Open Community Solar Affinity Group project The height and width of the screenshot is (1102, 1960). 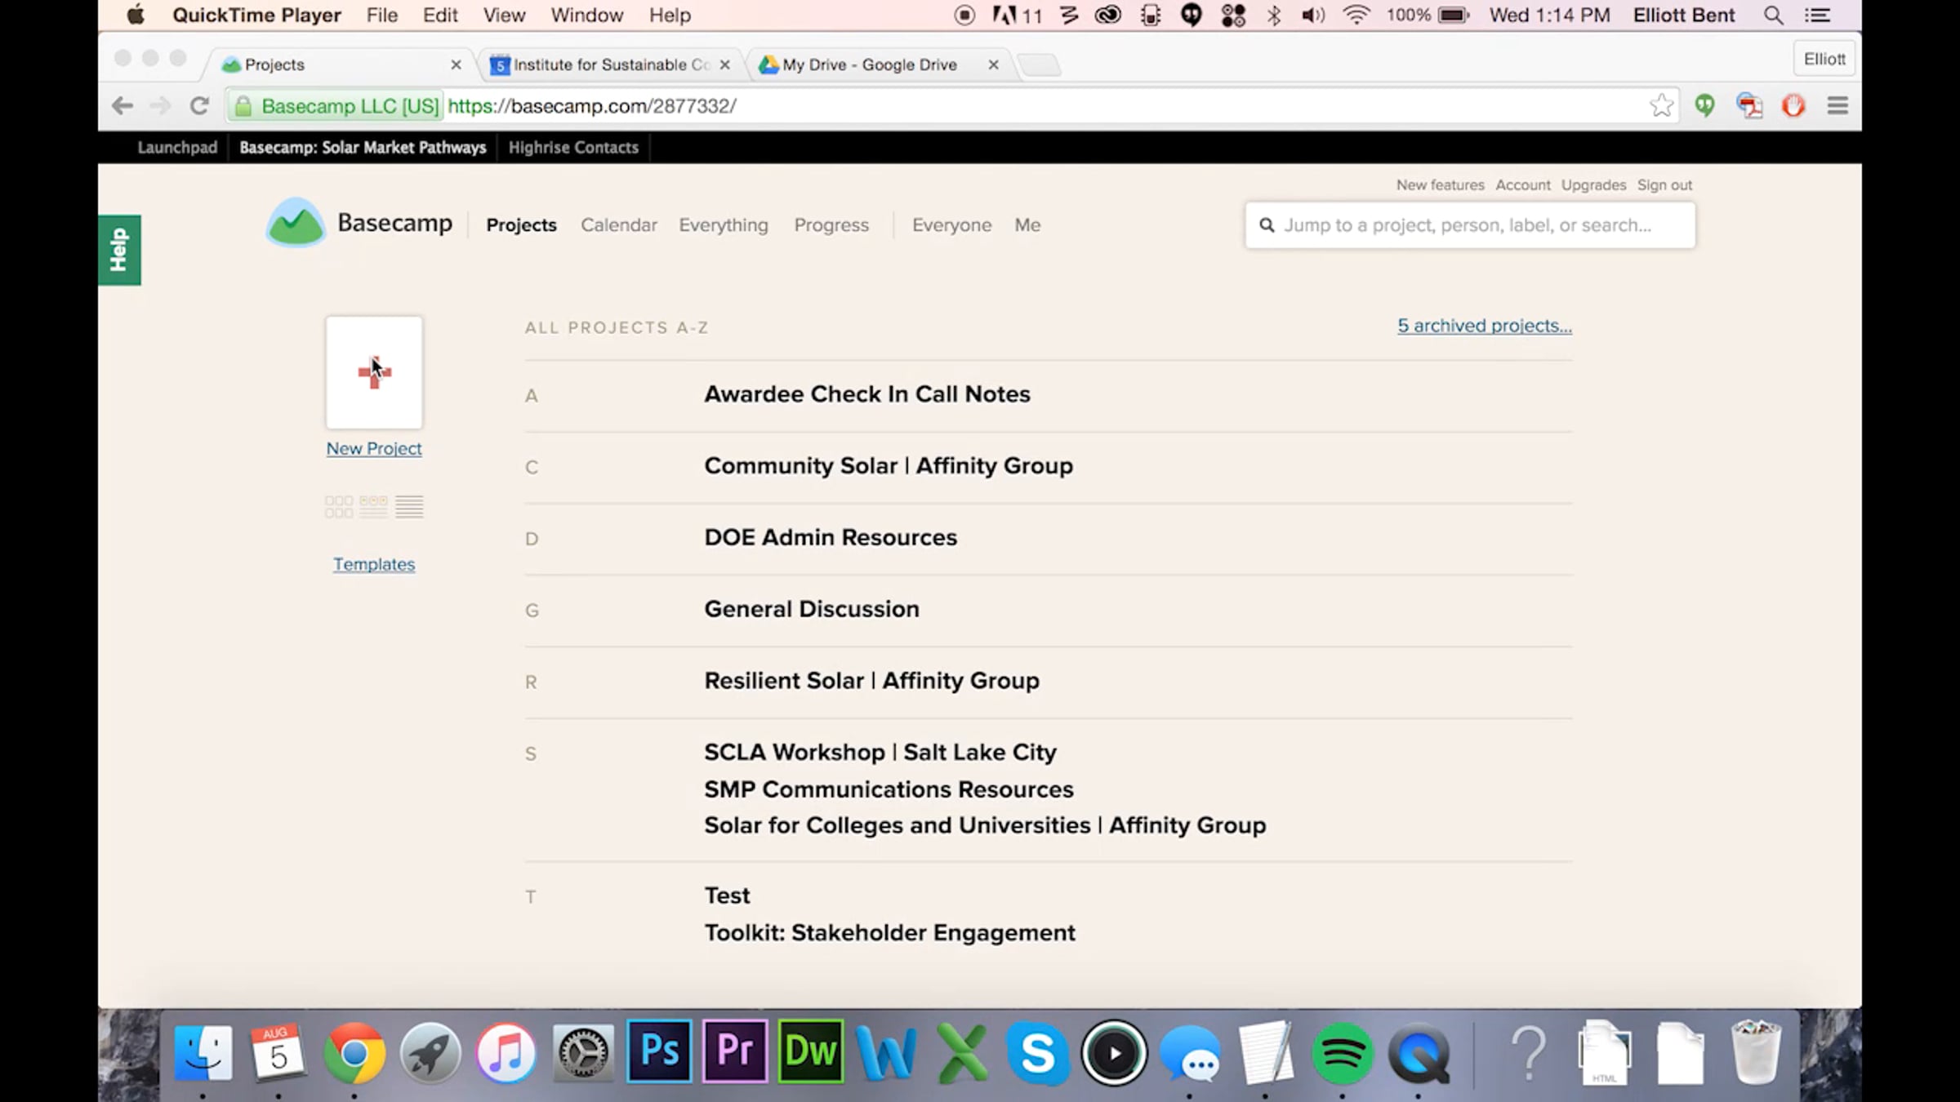pos(889,466)
